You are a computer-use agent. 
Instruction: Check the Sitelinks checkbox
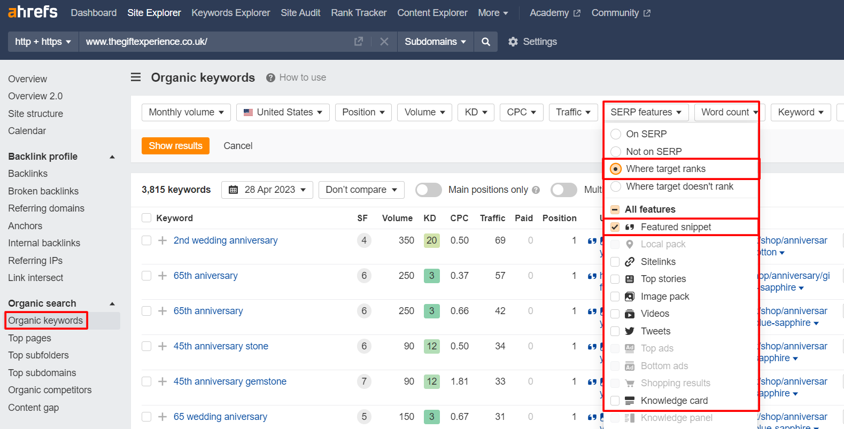coord(615,262)
